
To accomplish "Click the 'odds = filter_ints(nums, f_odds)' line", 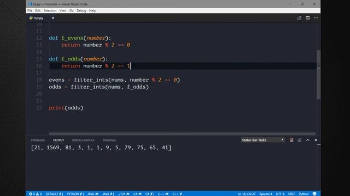I will point(98,87).
